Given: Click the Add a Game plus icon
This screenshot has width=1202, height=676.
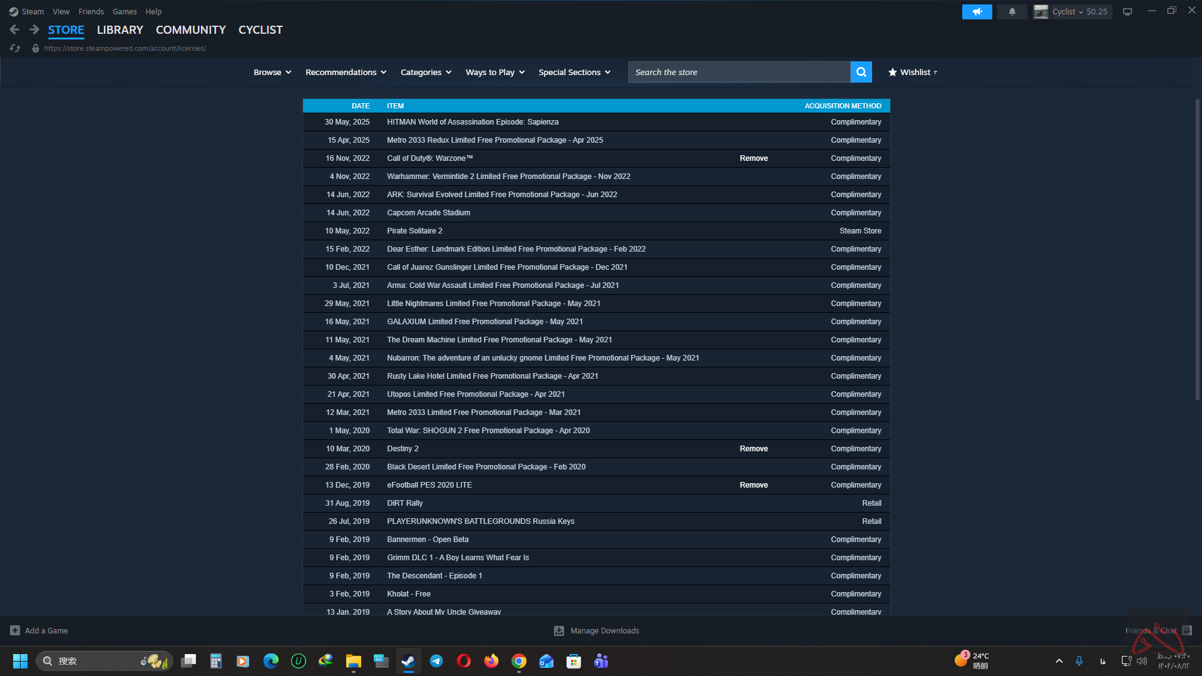Looking at the screenshot, I should 15,630.
